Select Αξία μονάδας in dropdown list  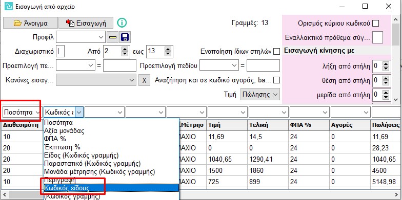pos(112,131)
